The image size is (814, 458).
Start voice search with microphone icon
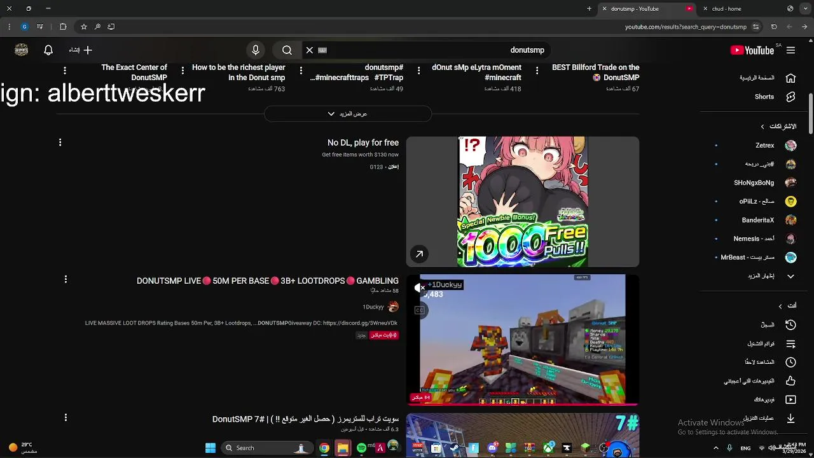tap(256, 50)
